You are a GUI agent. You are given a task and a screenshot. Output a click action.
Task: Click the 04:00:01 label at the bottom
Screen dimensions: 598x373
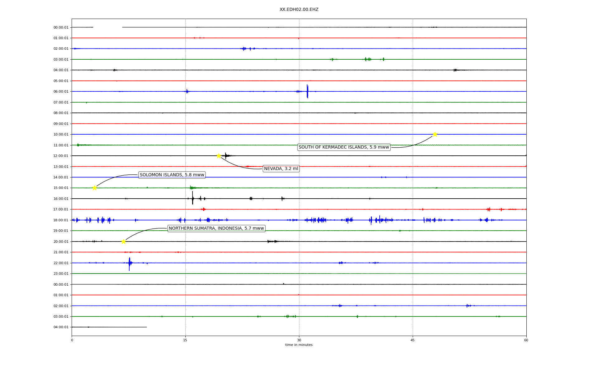point(61,327)
